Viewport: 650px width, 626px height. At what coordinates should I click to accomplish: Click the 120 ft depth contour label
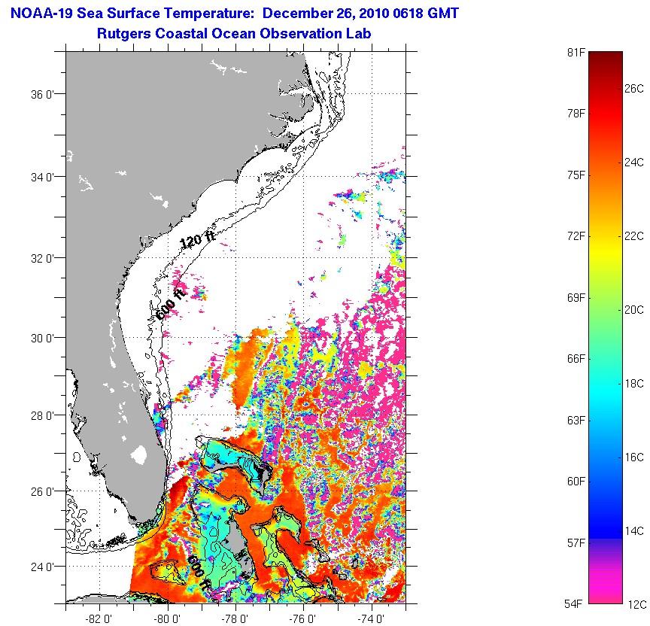click(x=198, y=239)
